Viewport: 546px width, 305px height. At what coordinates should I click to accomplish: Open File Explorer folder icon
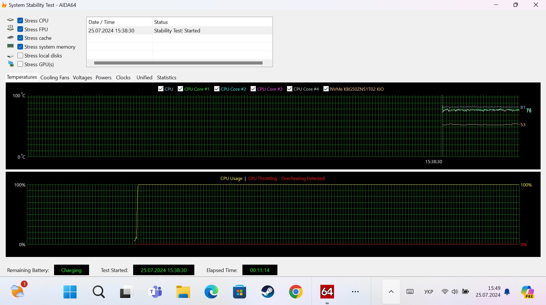[183, 292]
